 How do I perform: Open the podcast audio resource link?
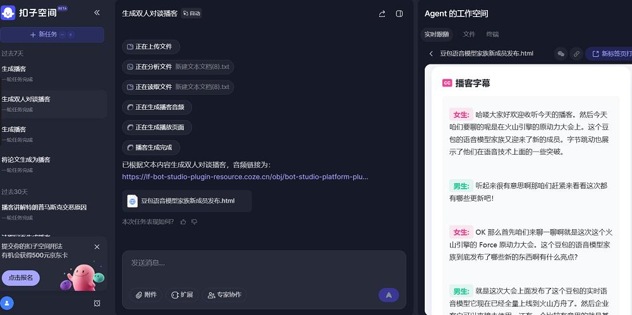pyautogui.click(x=245, y=177)
